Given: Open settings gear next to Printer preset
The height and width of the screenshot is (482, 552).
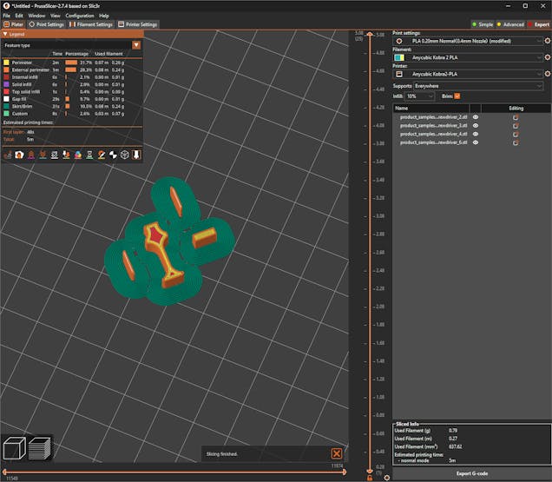Looking at the screenshot, I should click(x=546, y=75).
